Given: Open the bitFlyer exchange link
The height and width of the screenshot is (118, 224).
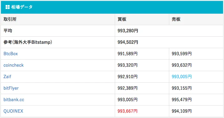Looking at the screenshot, I should tap(11, 88).
